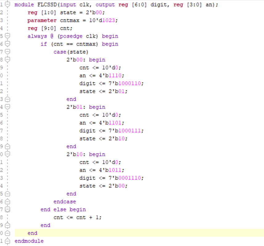
Task: Place cursor on state <= 2'b10 assignment
Action: tap(103, 138)
